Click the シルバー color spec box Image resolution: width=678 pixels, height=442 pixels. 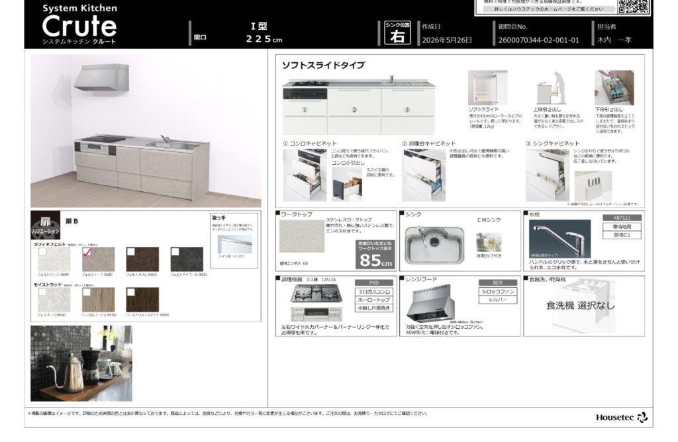(x=498, y=300)
